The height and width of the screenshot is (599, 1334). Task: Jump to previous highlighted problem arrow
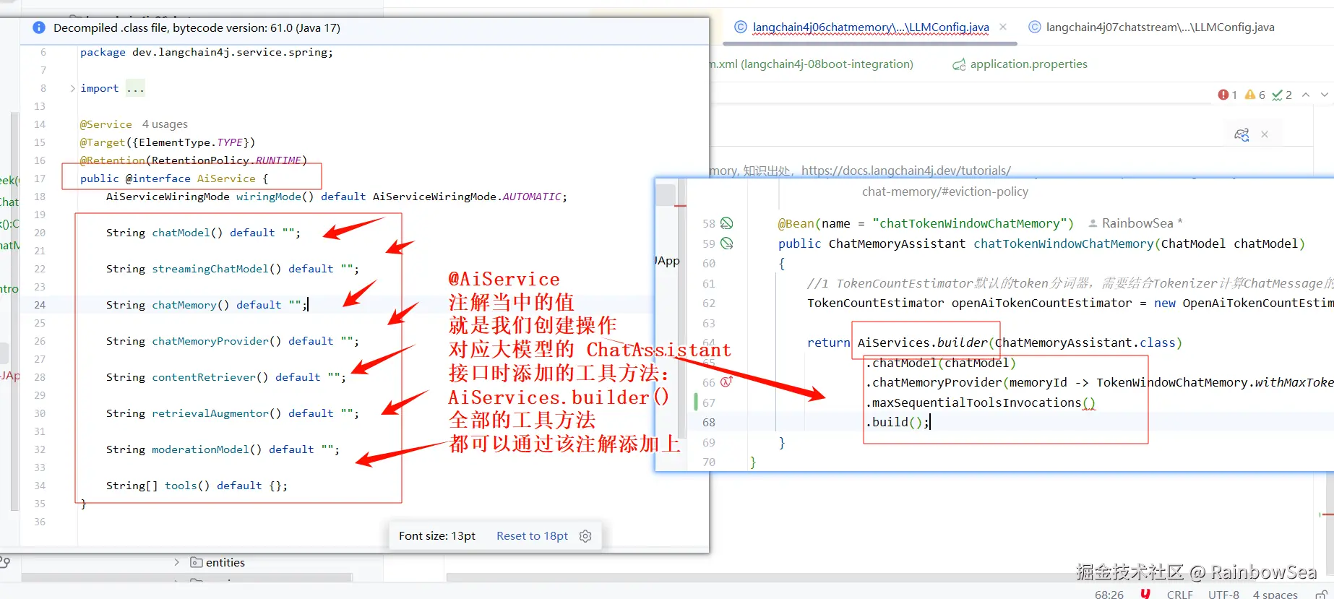(x=1306, y=95)
